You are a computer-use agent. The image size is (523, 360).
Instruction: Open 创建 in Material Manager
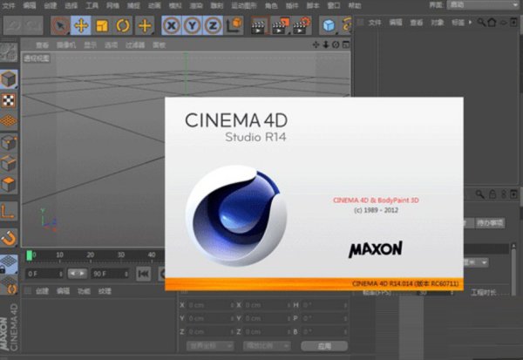(x=42, y=291)
